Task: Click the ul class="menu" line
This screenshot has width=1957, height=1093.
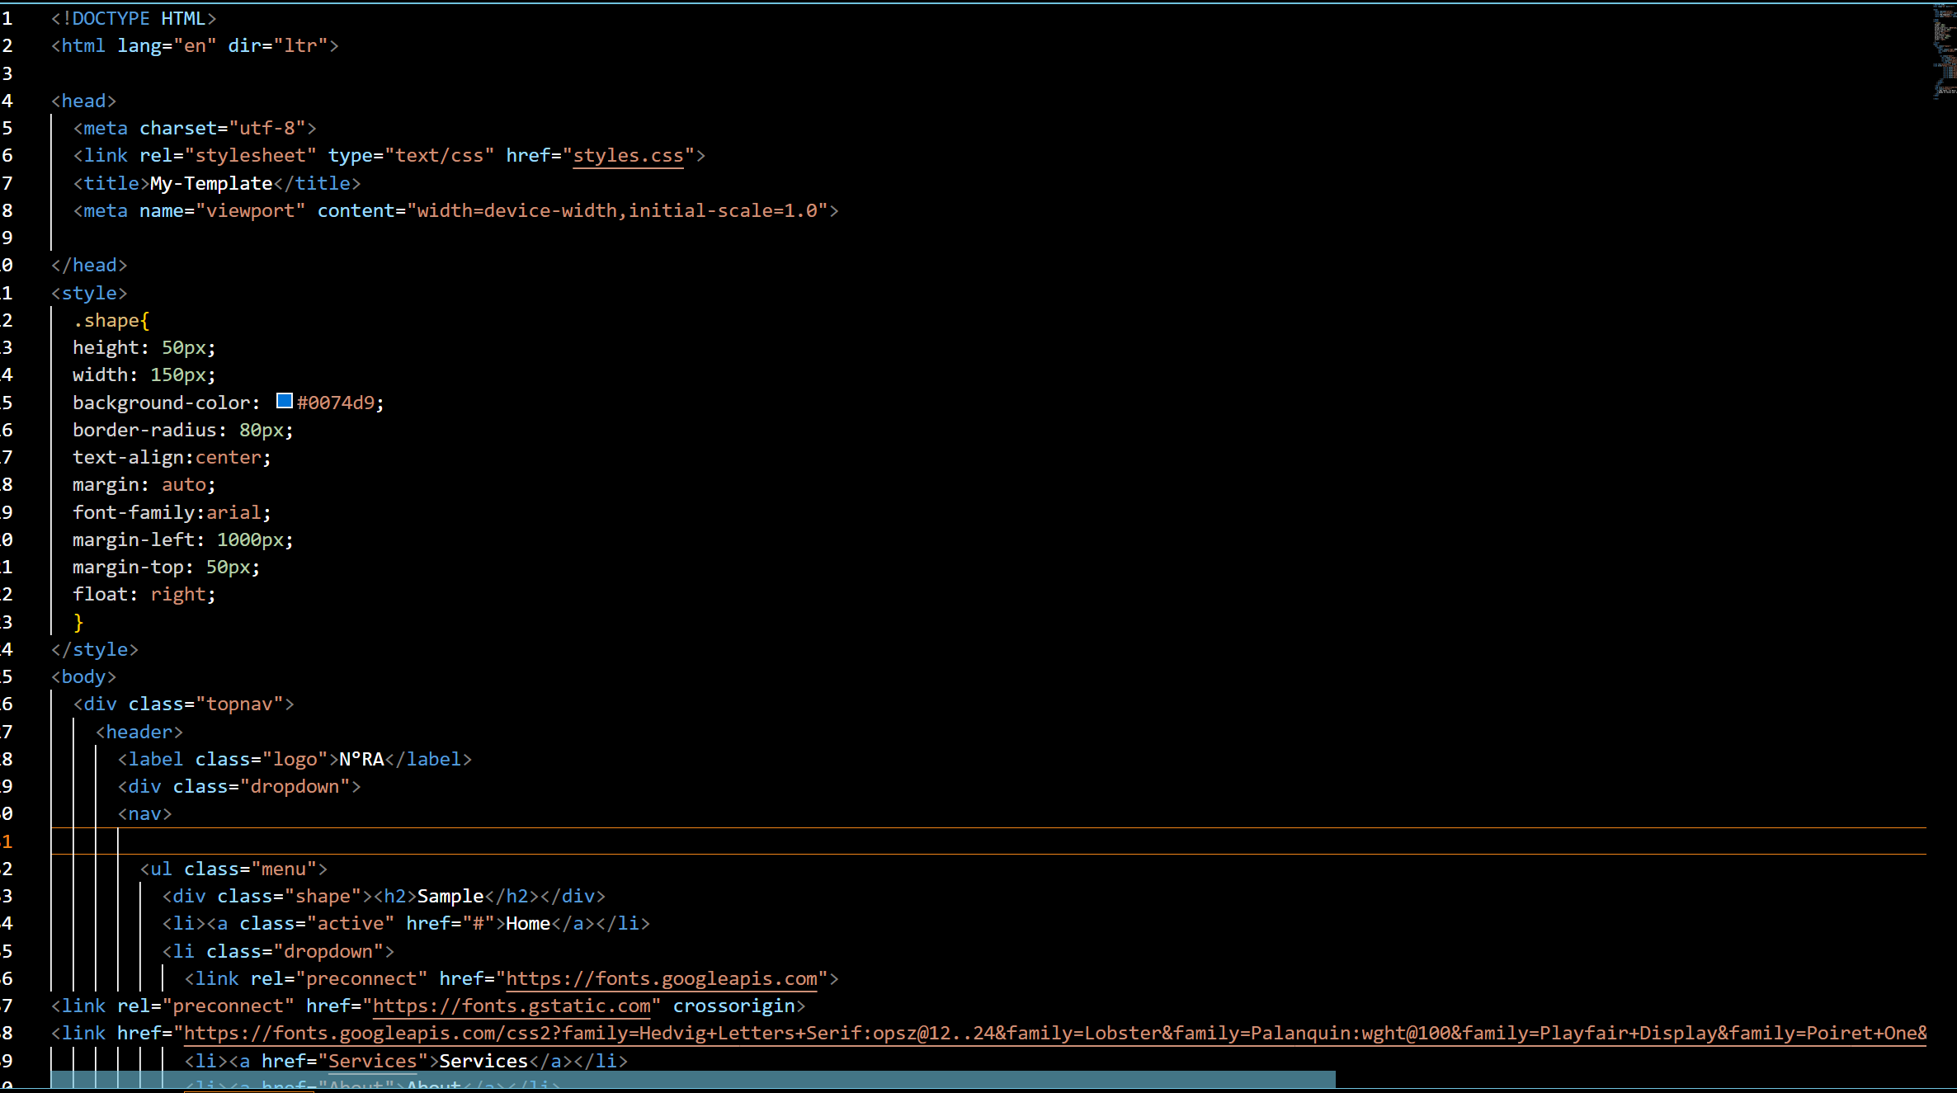Action: (x=233, y=869)
